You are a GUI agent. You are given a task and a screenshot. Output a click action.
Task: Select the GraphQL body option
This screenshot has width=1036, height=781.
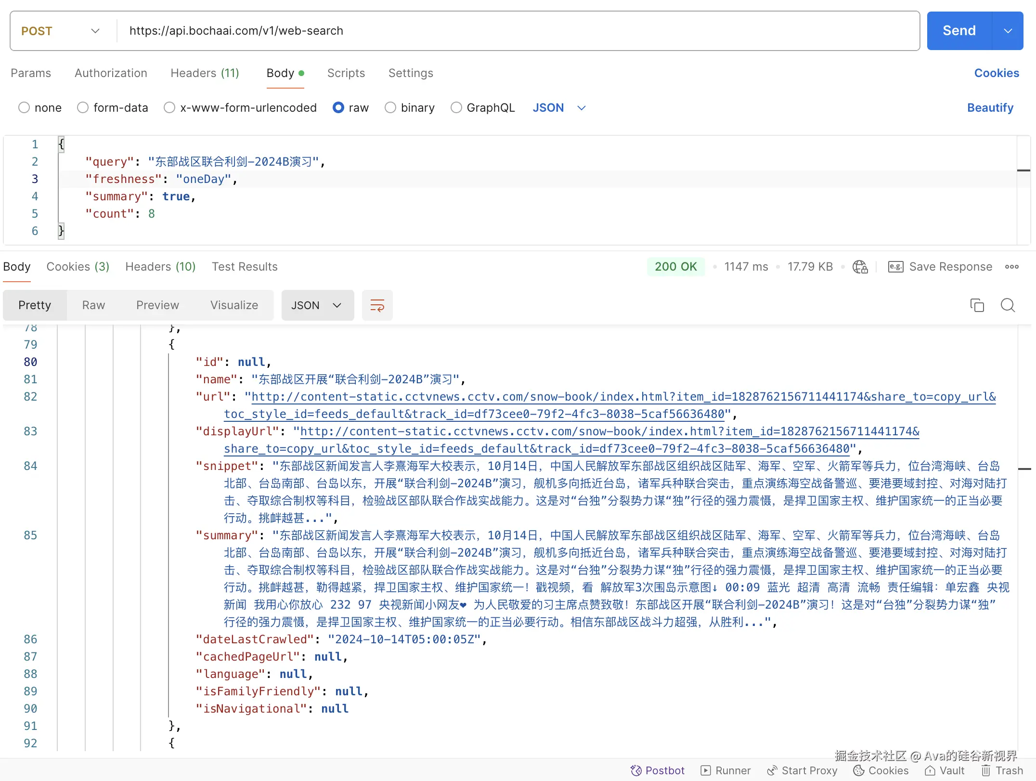coord(456,107)
